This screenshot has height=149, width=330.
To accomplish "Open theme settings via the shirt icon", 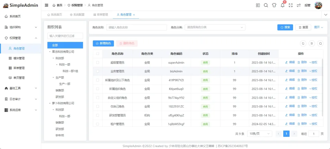I will 274,5.
